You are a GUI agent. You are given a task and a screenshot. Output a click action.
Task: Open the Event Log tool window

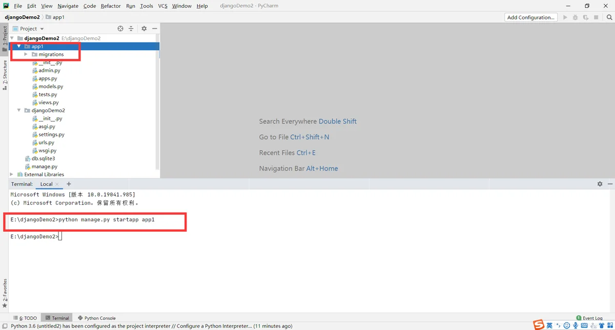pos(589,318)
